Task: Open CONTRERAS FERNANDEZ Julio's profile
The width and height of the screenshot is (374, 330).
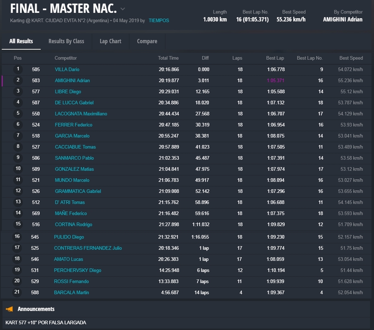Action: [88, 248]
